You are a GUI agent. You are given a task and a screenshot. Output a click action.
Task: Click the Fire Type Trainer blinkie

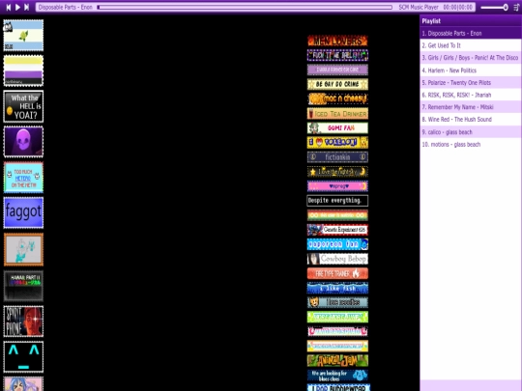pyautogui.click(x=337, y=273)
